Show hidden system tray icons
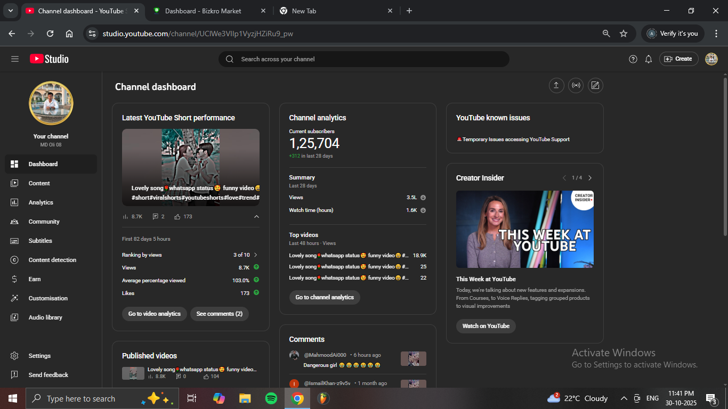The image size is (728, 409). pos(624,398)
